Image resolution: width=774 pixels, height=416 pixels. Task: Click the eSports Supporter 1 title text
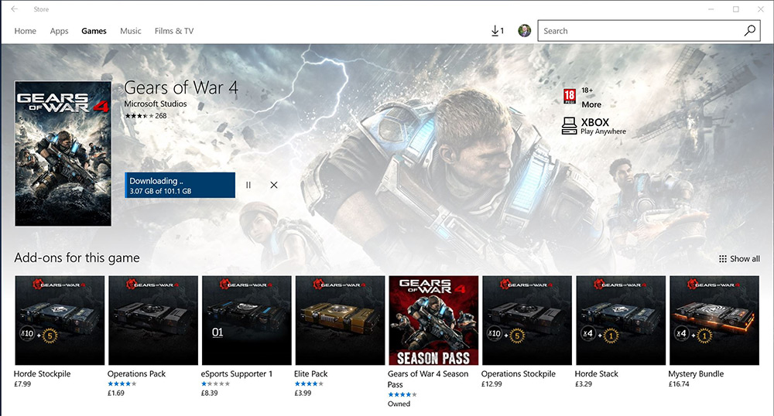coord(236,373)
